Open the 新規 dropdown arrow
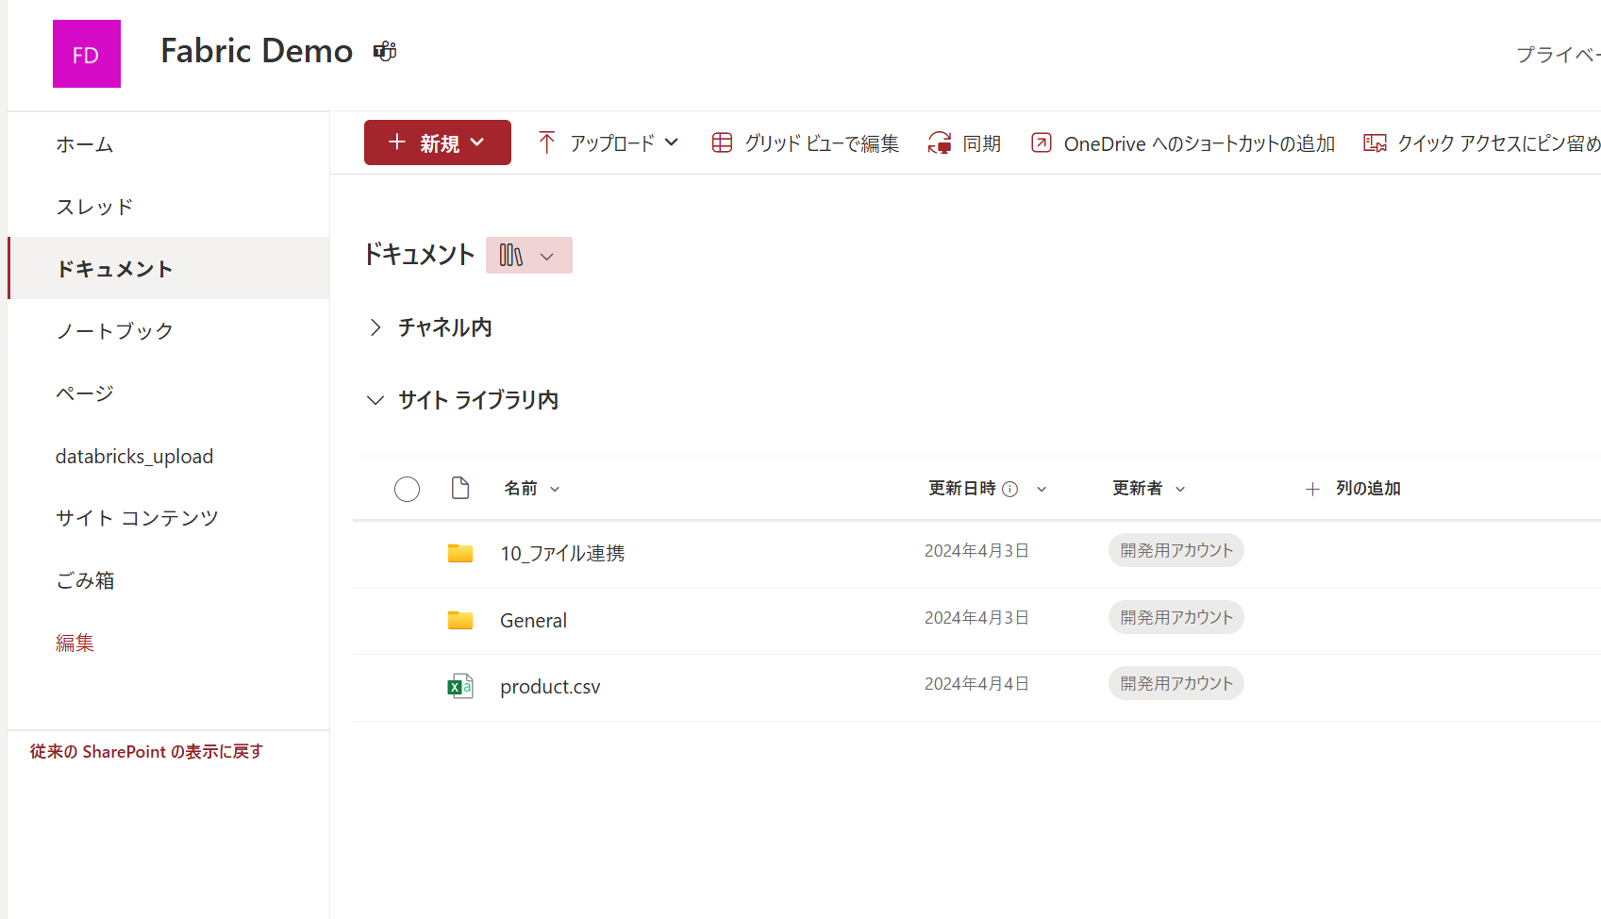 click(x=477, y=142)
